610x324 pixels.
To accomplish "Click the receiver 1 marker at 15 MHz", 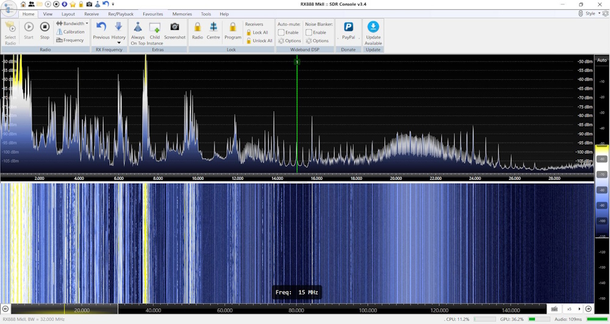I will tap(297, 62).
